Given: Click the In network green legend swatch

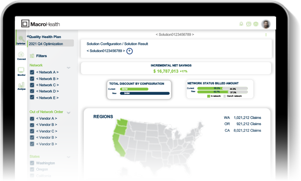Looking at the screenshot, I should pyautogui.click(x=209, y=96).
